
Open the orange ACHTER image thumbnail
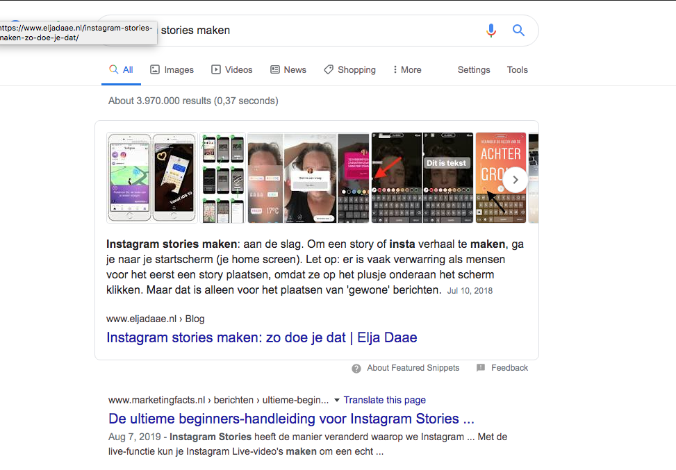point(501,178)
